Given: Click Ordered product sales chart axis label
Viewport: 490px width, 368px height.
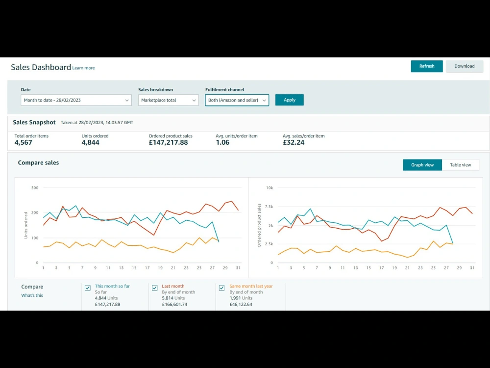Looking at the screenshot, I should [x=259, y=225].
